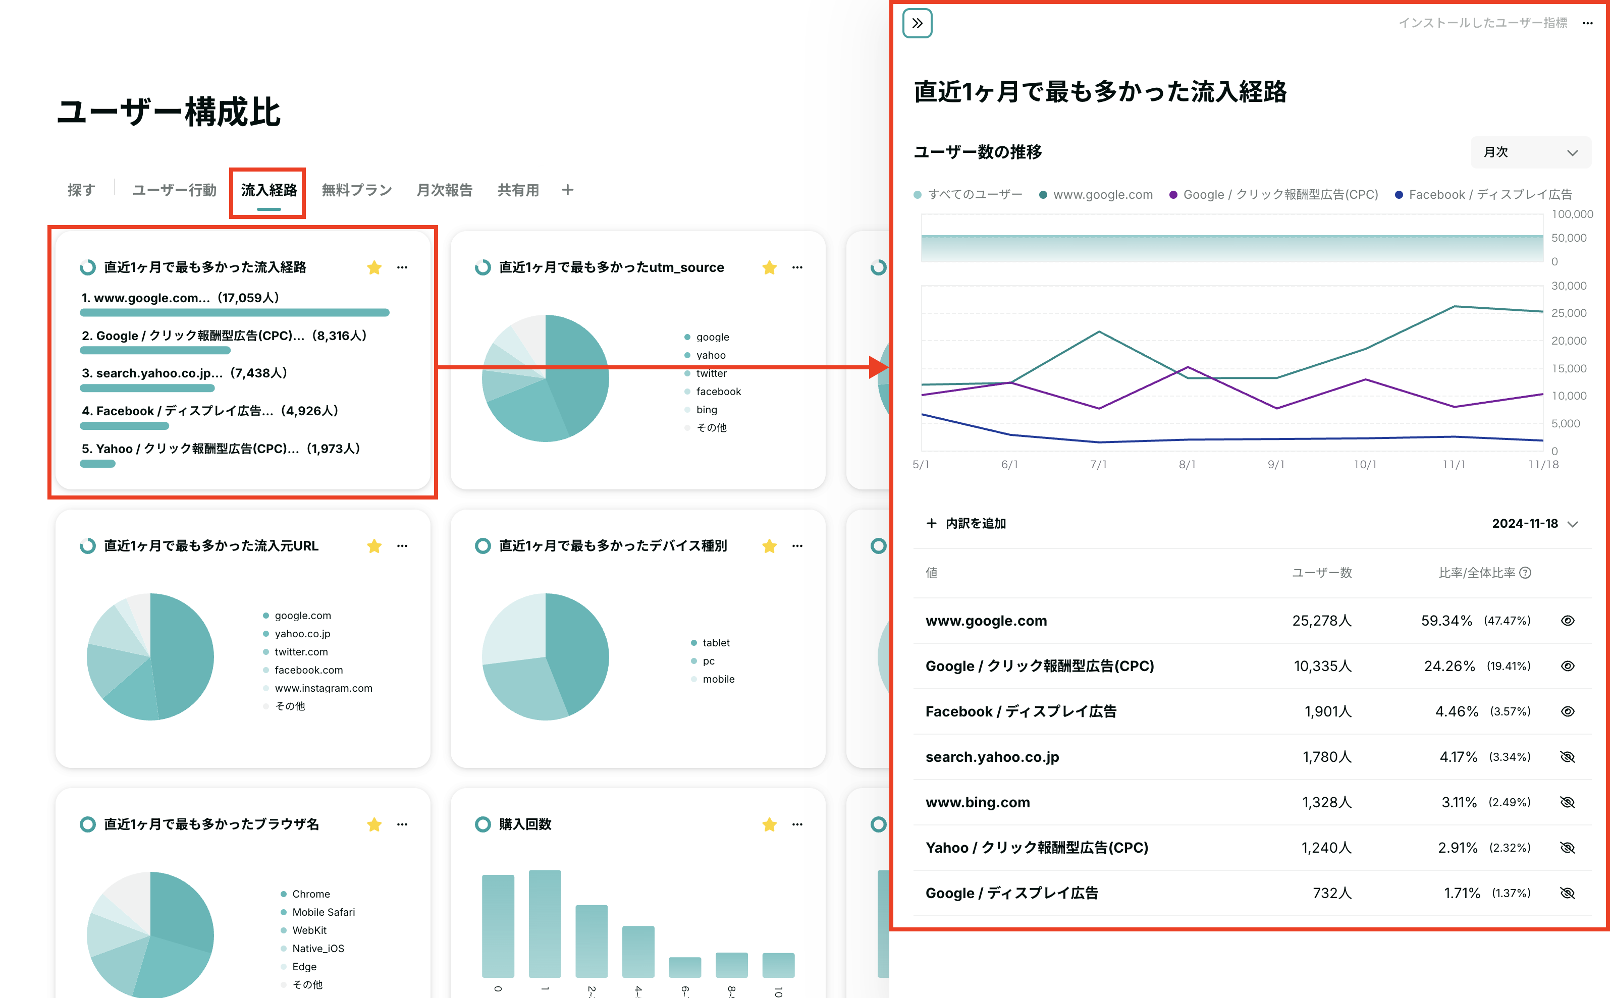
Task: Open the 探す tab
Action: tap(81, 190)
